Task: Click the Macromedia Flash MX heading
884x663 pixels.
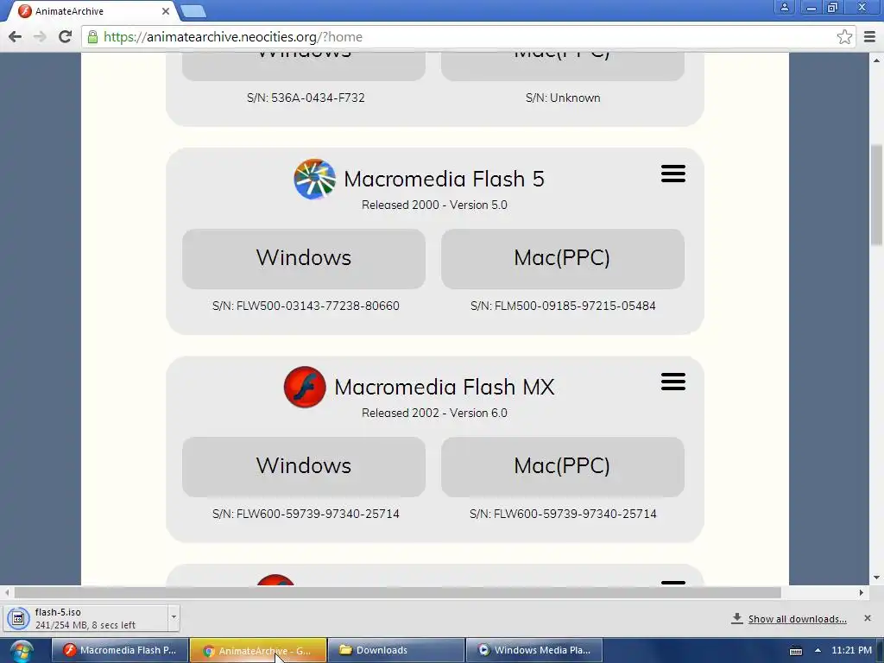Action: 445,388
